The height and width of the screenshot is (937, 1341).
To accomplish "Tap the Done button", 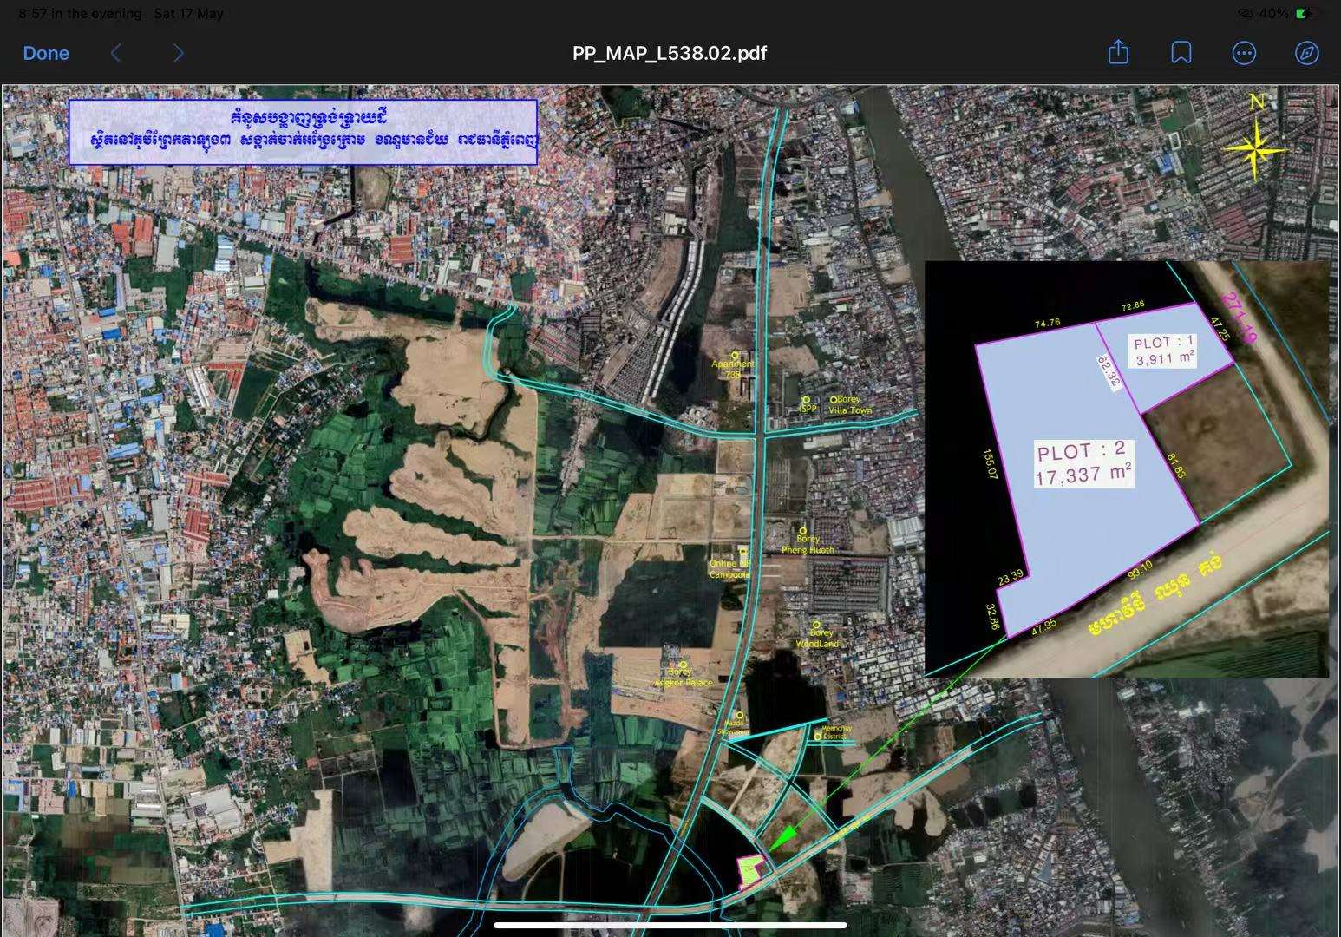I will tap(46, 54).
